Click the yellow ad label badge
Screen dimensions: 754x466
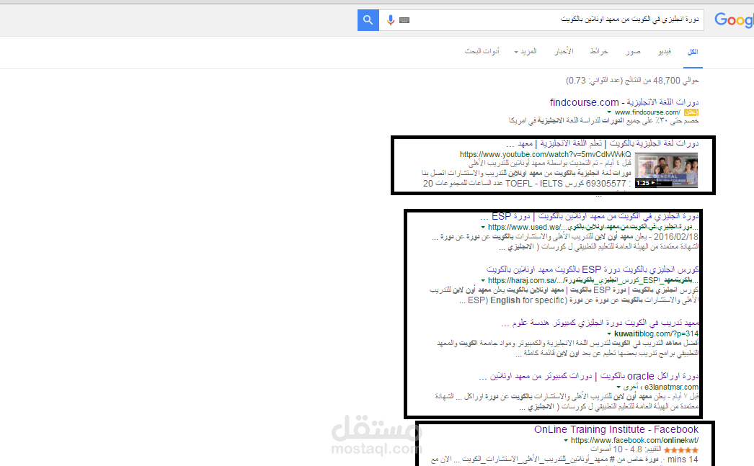pos(691,112)
